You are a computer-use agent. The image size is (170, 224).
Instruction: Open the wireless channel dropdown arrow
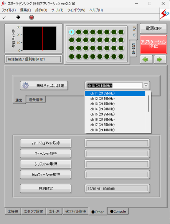[x=146, y=86]
